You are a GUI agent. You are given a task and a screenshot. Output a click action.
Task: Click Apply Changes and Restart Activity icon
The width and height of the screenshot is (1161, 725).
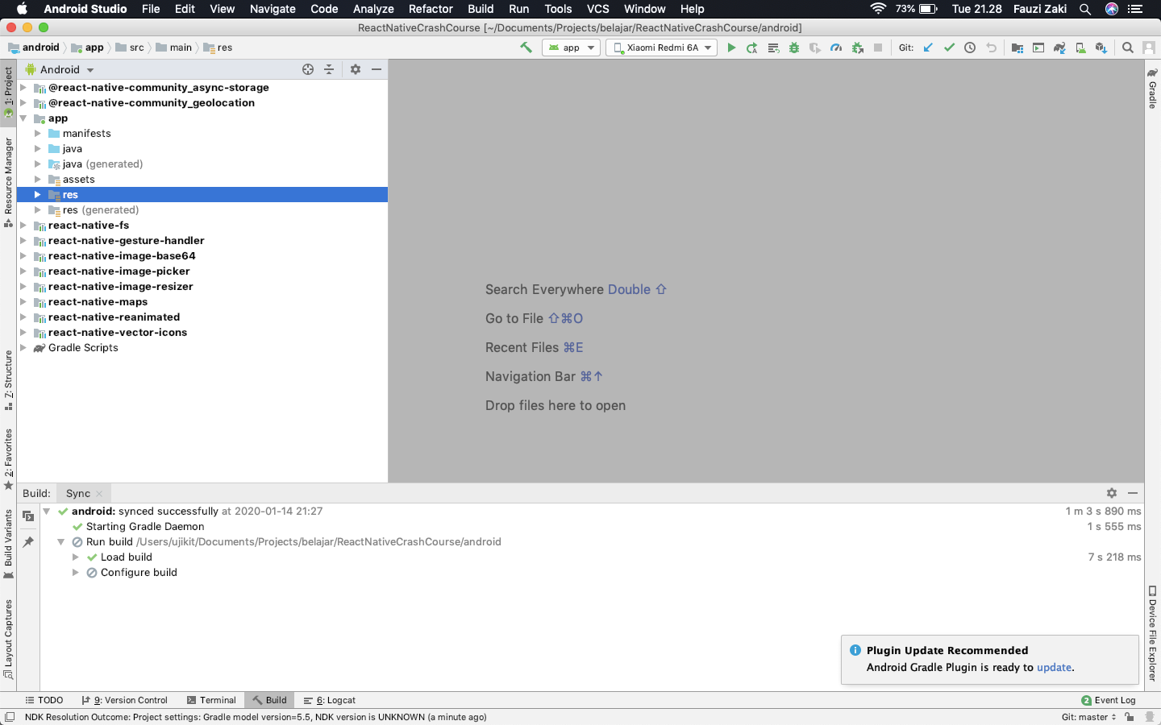point(752,48)
